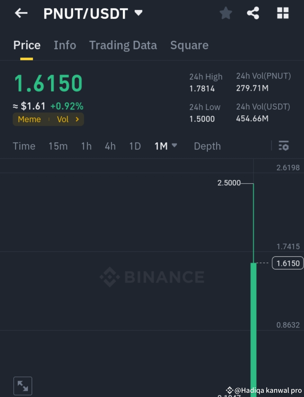Open chart indicator settings icon
Image resolution: width=304 pixels, height=397 pixels.
(x=284, y=146)
